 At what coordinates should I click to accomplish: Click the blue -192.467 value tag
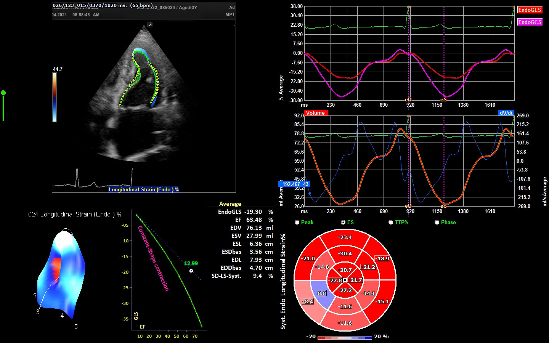(295, 184)
